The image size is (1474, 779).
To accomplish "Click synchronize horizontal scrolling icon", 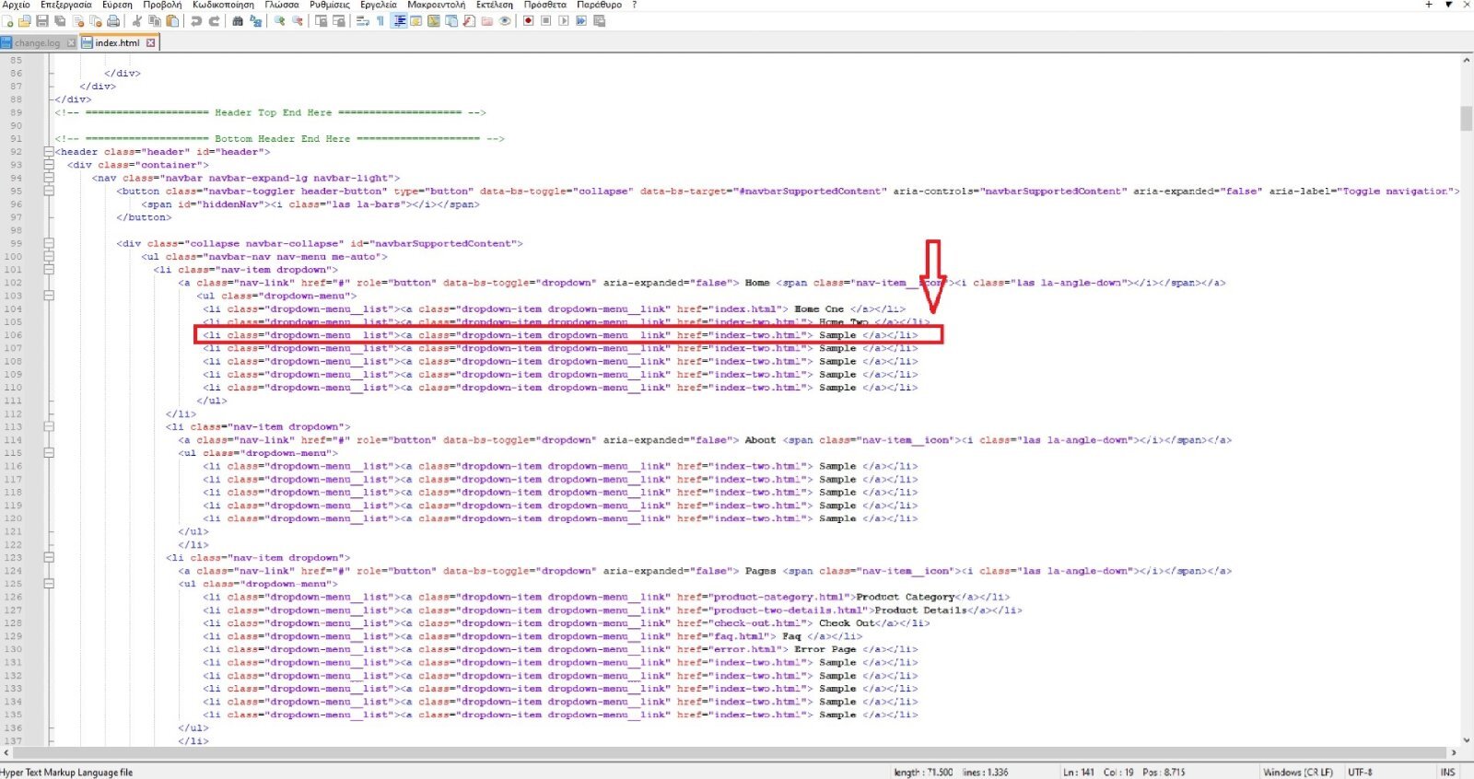I will click(339, 20).
